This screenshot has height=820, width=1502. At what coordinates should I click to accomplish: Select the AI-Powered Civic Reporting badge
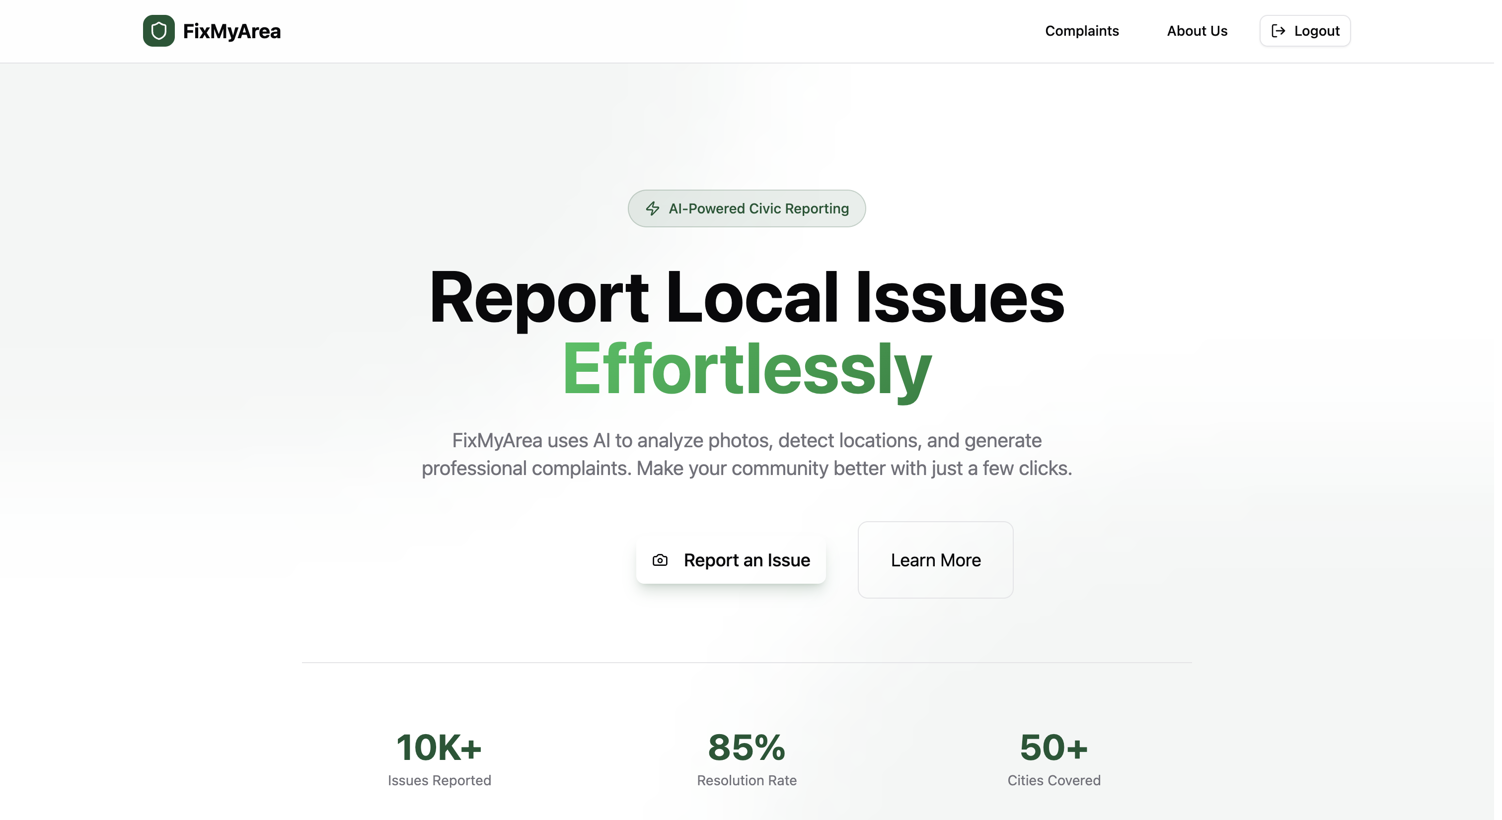tap(747, 208)
